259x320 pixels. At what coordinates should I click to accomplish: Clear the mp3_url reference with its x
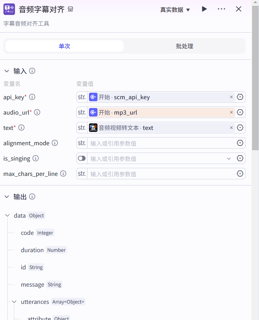pyautogui.click(x=231, y=112)
